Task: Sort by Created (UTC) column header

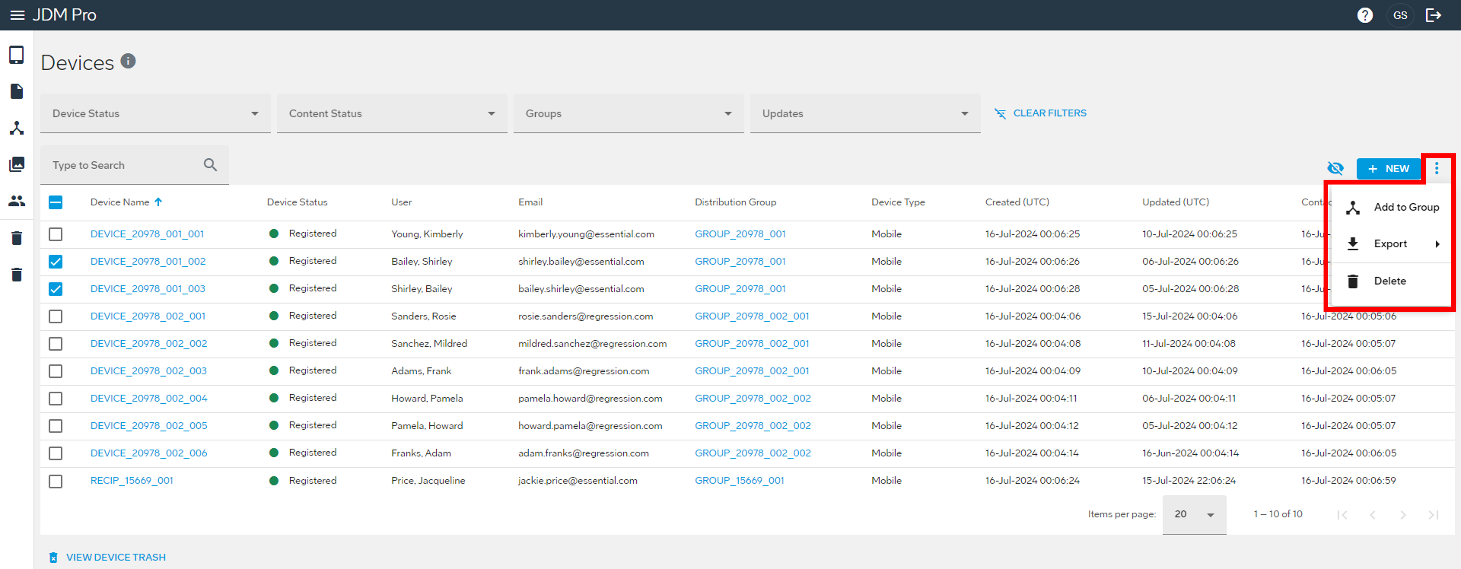Action: (x=1017, y=202)
